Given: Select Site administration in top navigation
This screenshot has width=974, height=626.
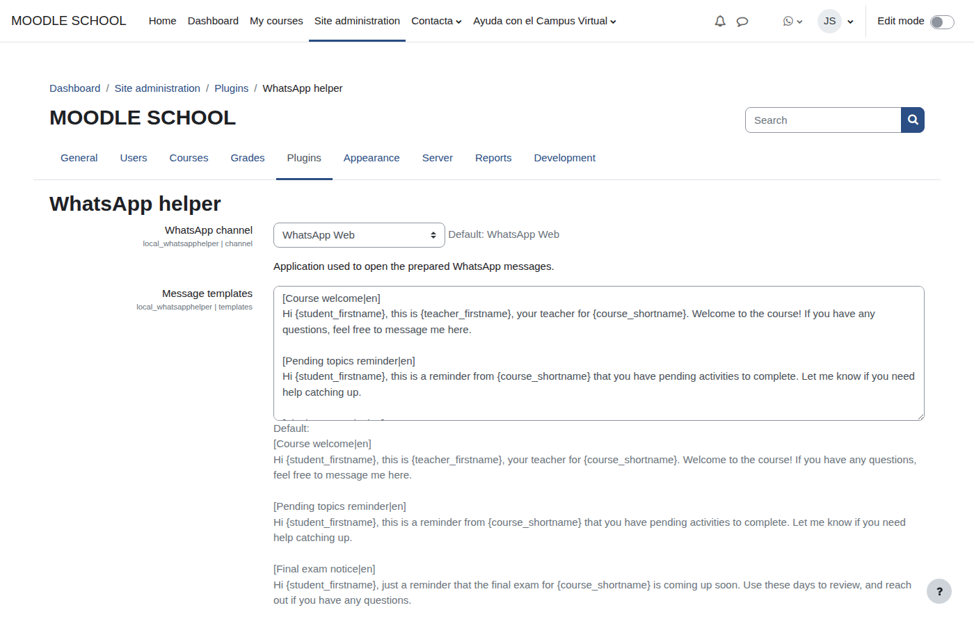Looking at the screenshot, I should point(357,21).
